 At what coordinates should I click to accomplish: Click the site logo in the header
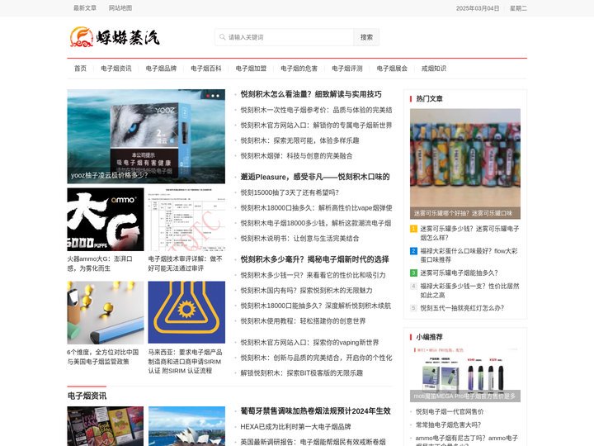tap(115, 37)
